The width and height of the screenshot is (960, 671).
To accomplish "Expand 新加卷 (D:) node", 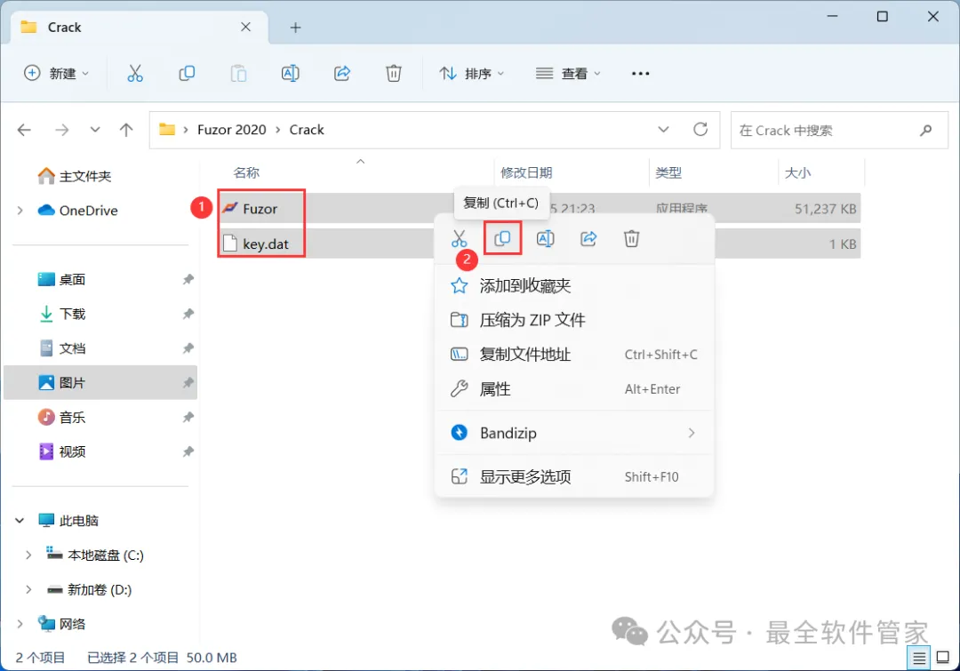I will coord(28,589).
